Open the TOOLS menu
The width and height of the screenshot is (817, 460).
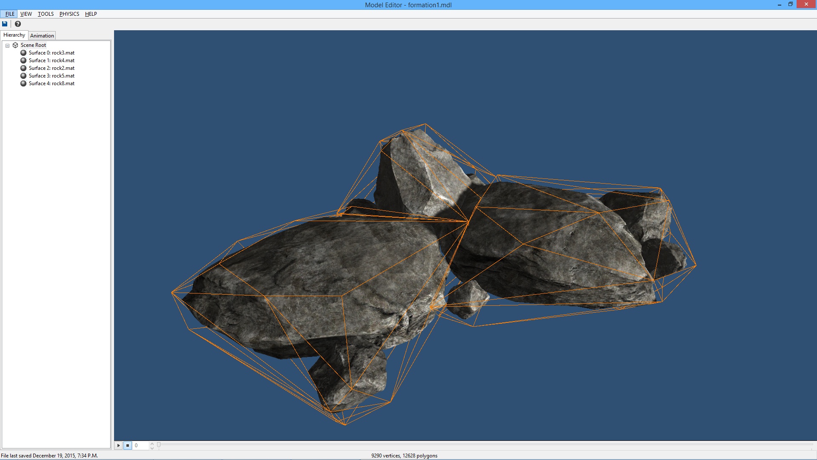click(45, 14)
